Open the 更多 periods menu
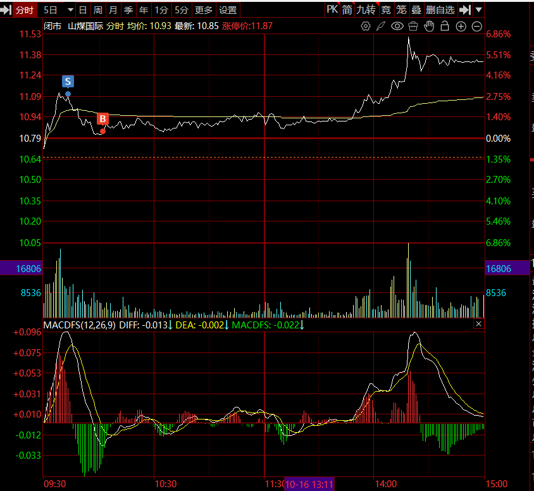This screenshot has width=534, height=491. [x=204, y=10]
